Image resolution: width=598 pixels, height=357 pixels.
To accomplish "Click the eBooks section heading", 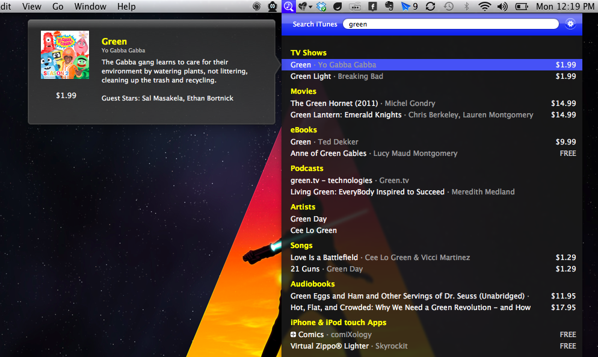I will tap(304, 130).
